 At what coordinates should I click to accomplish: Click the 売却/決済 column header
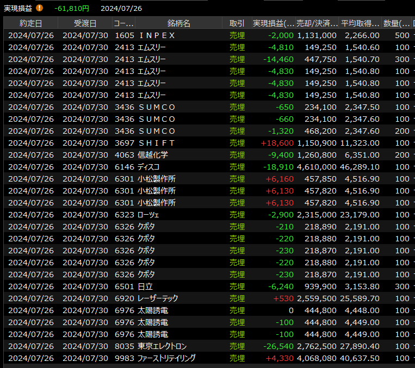point(317,23)
